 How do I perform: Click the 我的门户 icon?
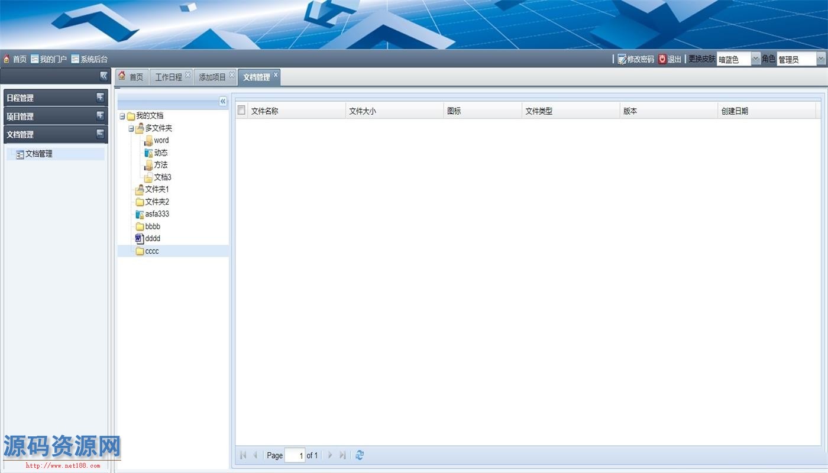[35, 59]
